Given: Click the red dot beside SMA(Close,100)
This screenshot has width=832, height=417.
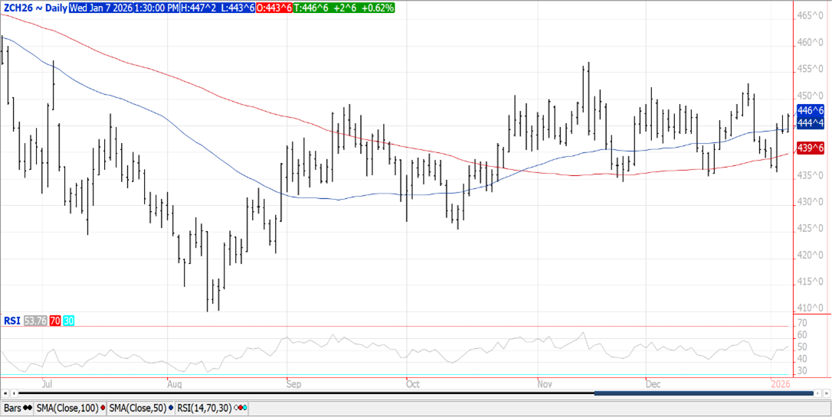Looking at the screenshot, I should point(103,409).
